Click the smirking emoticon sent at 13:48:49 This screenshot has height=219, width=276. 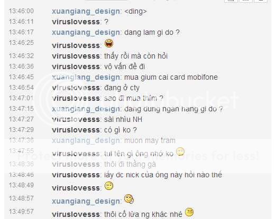[109, 186]
